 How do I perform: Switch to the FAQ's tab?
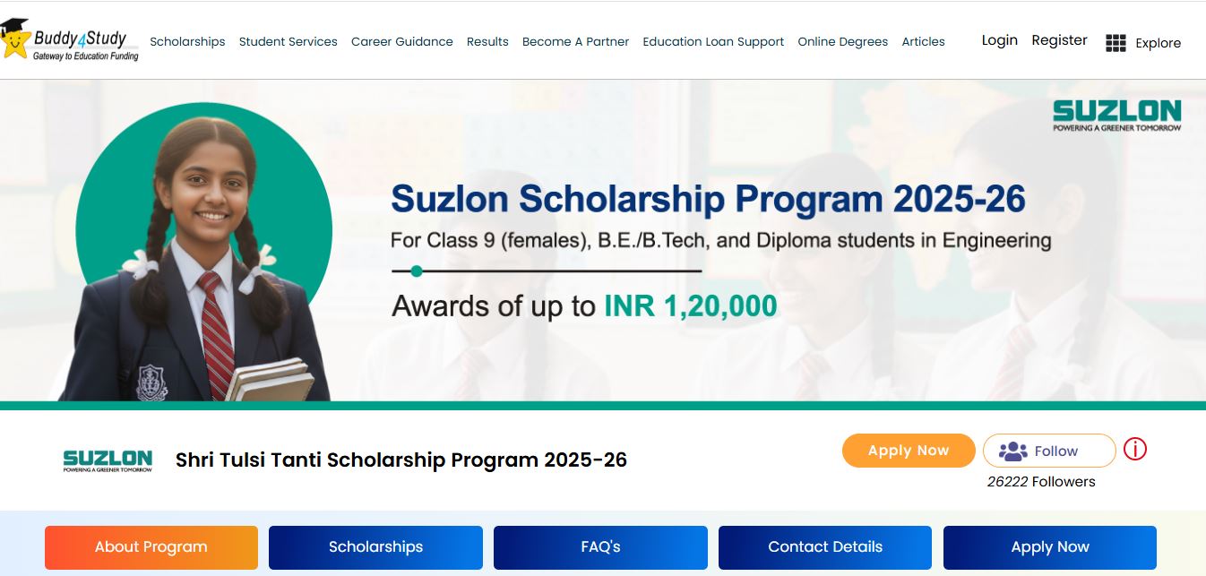pyautogui.click(x=600, y=547)
